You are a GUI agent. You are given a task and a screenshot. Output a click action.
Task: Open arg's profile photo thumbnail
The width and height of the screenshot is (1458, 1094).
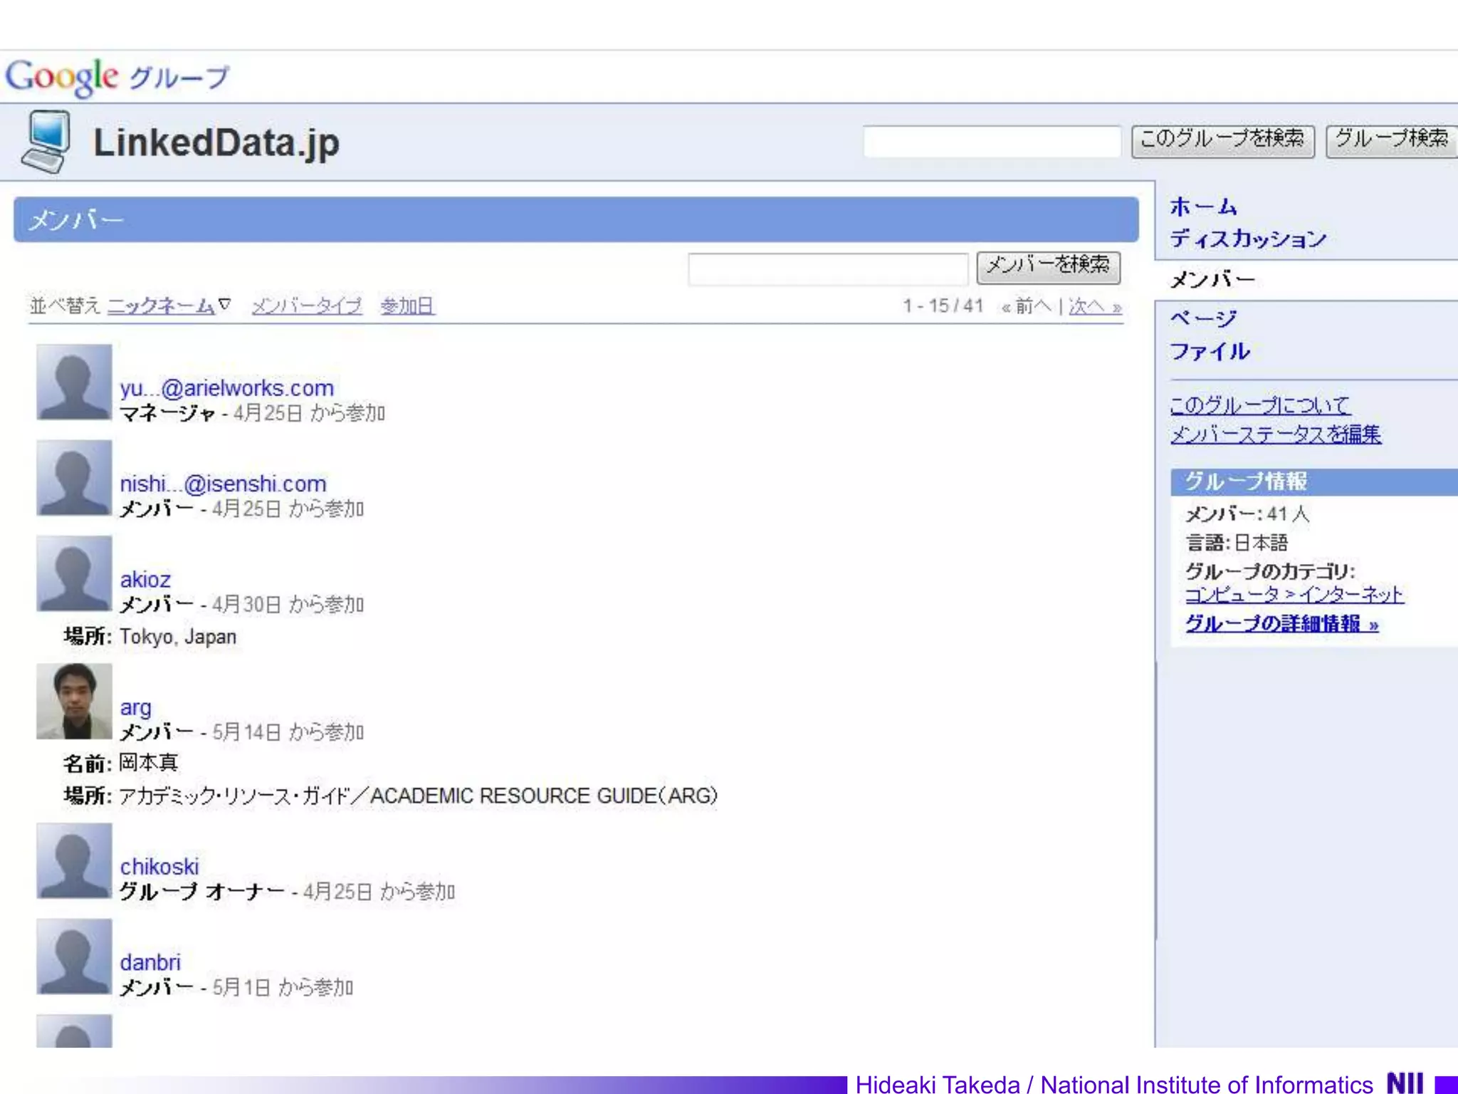(x=74, y=702)
